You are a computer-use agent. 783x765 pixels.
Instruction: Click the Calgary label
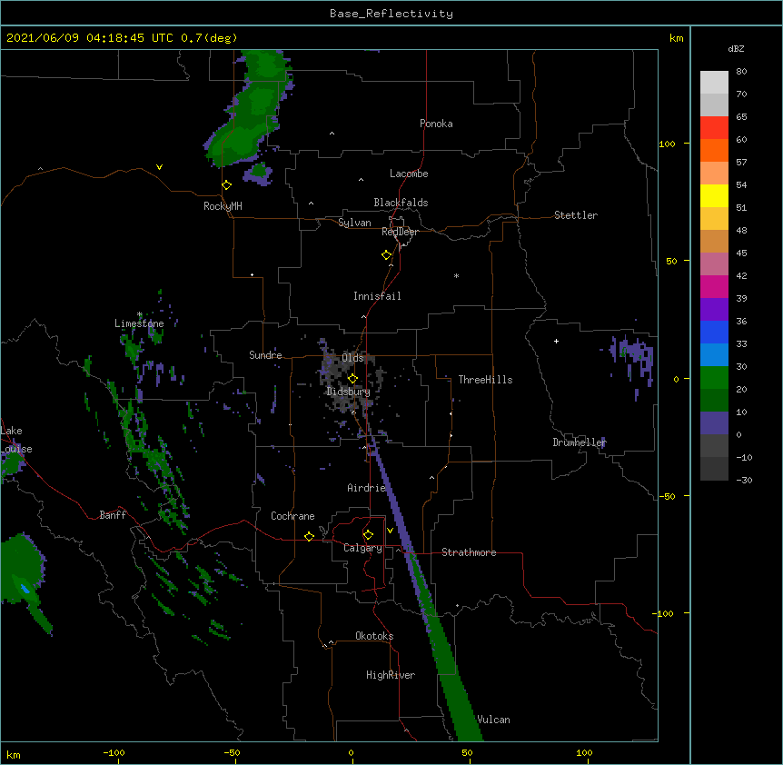(x=362, y=548)
